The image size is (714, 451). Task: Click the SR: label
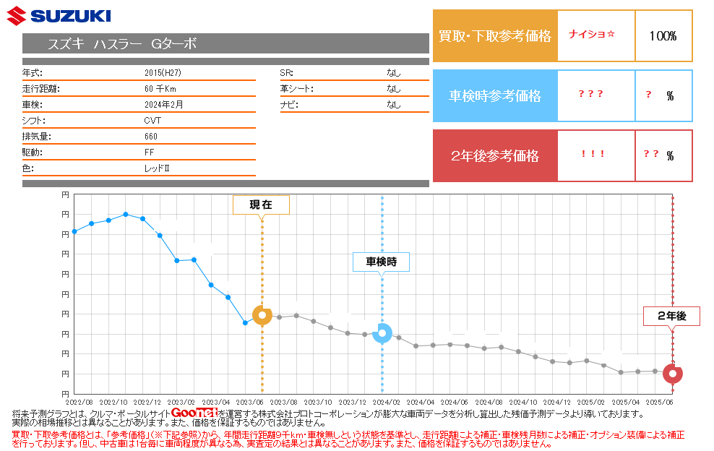tap(286, 73)
